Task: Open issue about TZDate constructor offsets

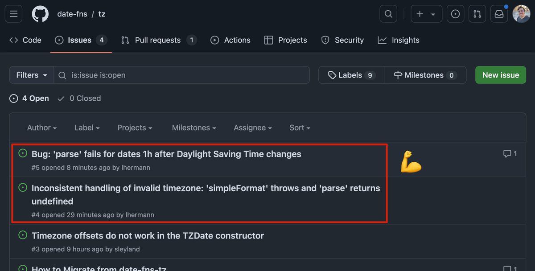Action: coord(148,236)
